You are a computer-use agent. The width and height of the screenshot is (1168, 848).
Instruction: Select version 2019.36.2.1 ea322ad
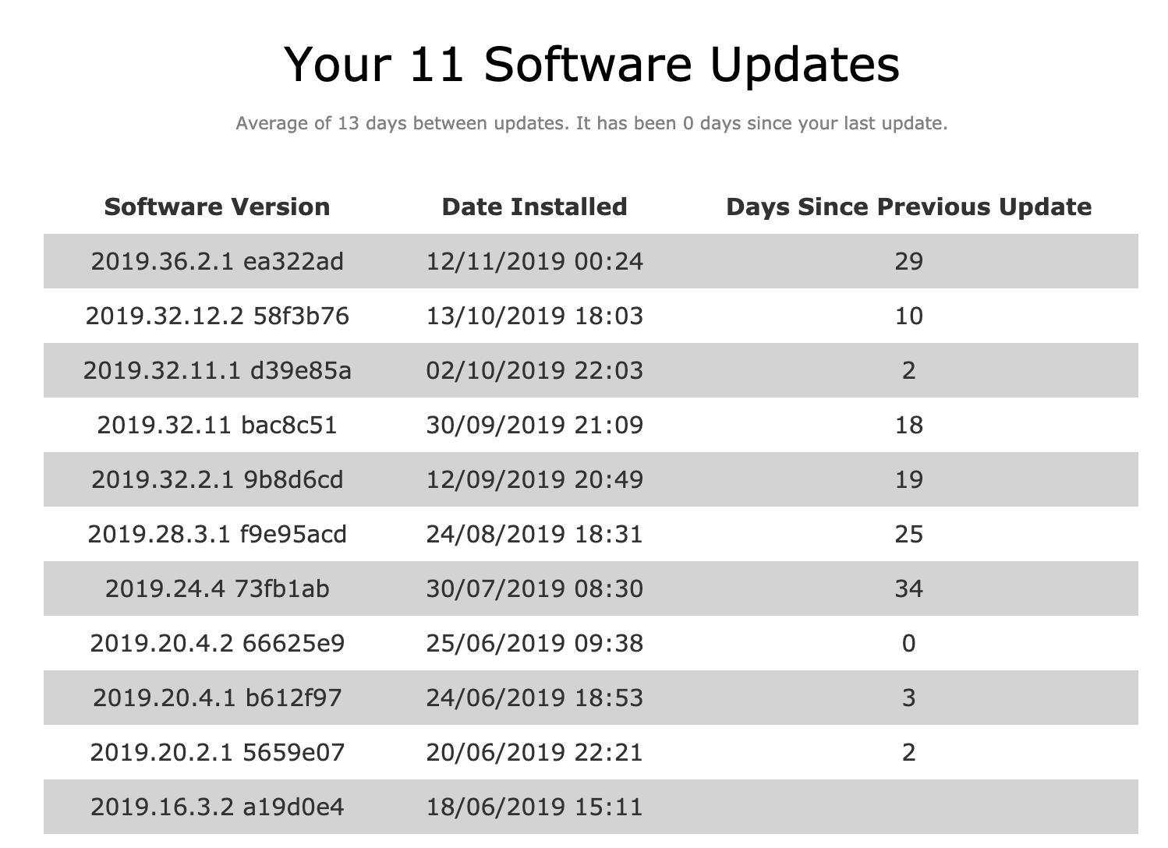click(x=217, y=261)
